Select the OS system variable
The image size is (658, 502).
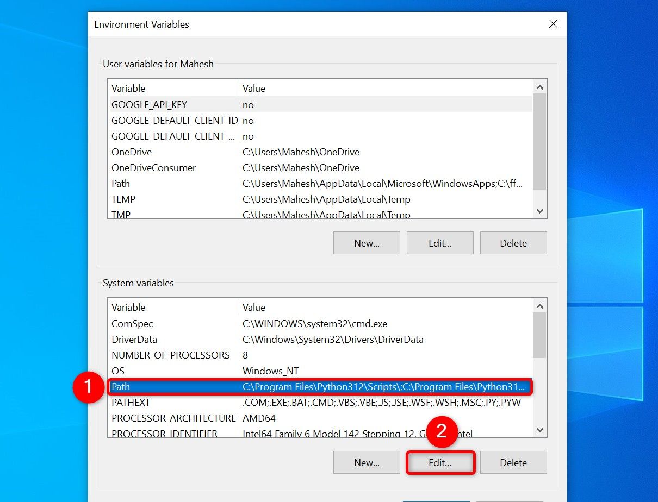point(320,371)
